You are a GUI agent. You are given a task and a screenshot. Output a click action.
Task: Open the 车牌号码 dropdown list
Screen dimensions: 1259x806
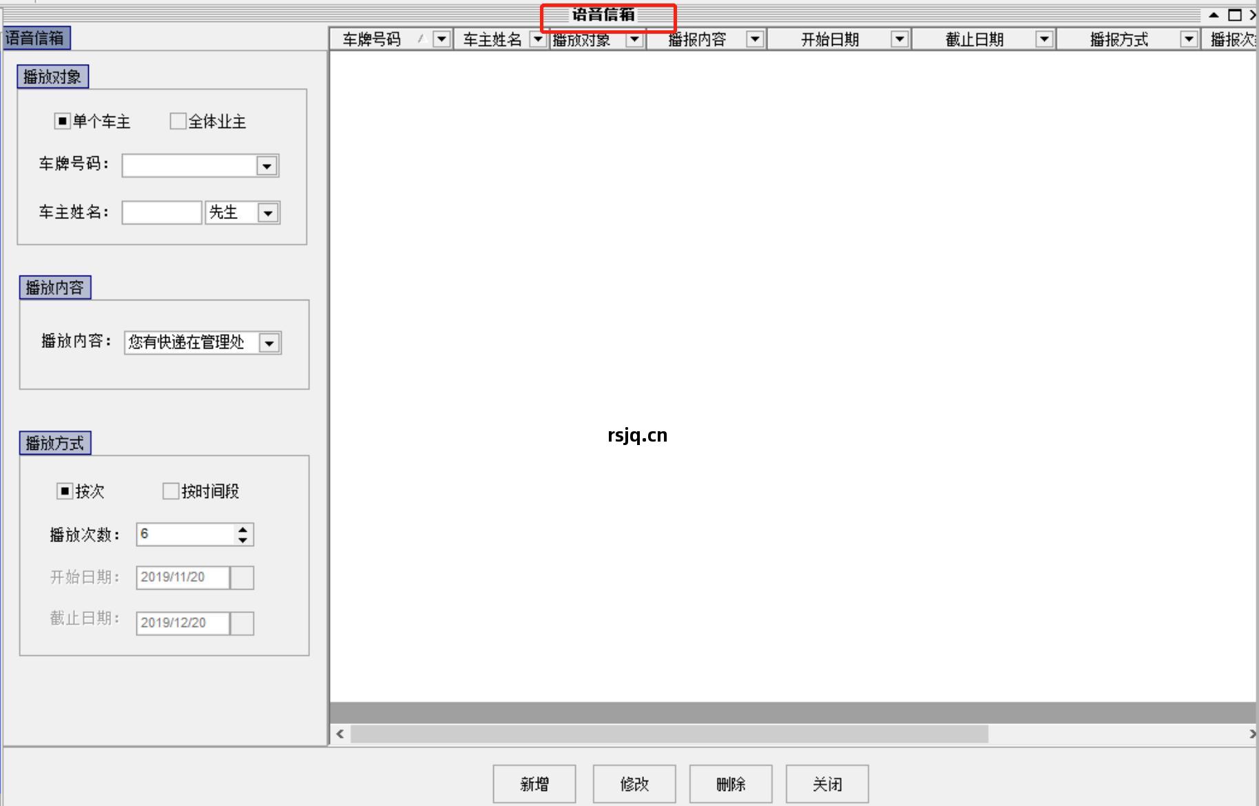(268, 165)
